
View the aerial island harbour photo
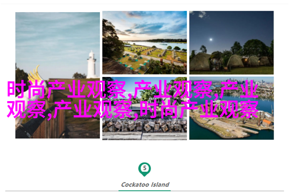pyautogui.click(x=232, y=108)
